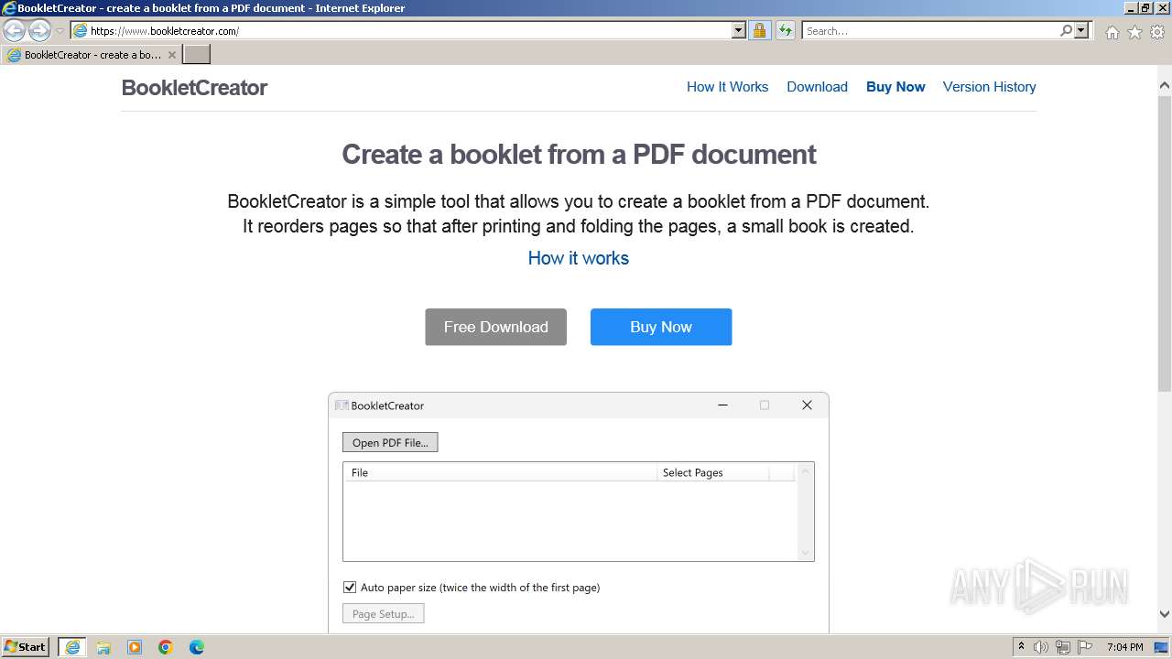Screen dimensions: 1172x659
Task: Show hidden tray icons arrow
Action: coord(1021,647)
